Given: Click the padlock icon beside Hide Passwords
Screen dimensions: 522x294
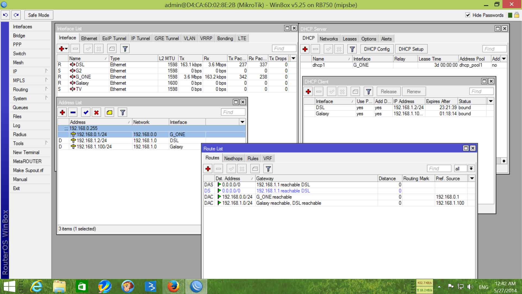Looking at the screenshot, I should (516, 15).
